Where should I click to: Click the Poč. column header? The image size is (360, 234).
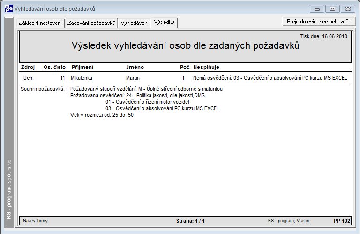tap(185, 67)
